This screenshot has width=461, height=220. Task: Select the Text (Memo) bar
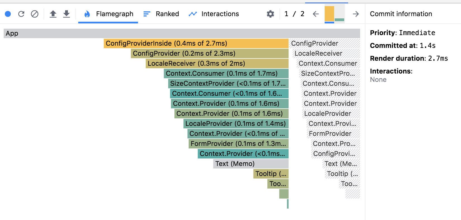click(x=251, y=164)
